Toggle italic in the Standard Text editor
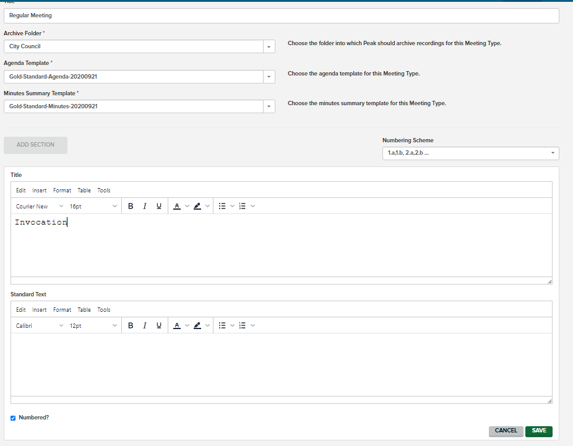Viewport: 573px width, 446px height. click(145, 325)
